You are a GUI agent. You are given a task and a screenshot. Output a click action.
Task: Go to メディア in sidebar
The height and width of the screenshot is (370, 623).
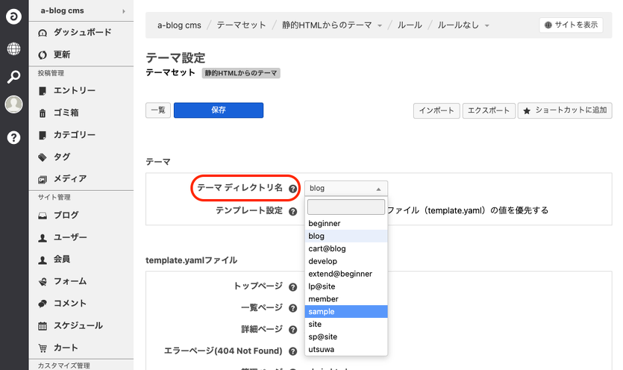[x=69, y=178]
